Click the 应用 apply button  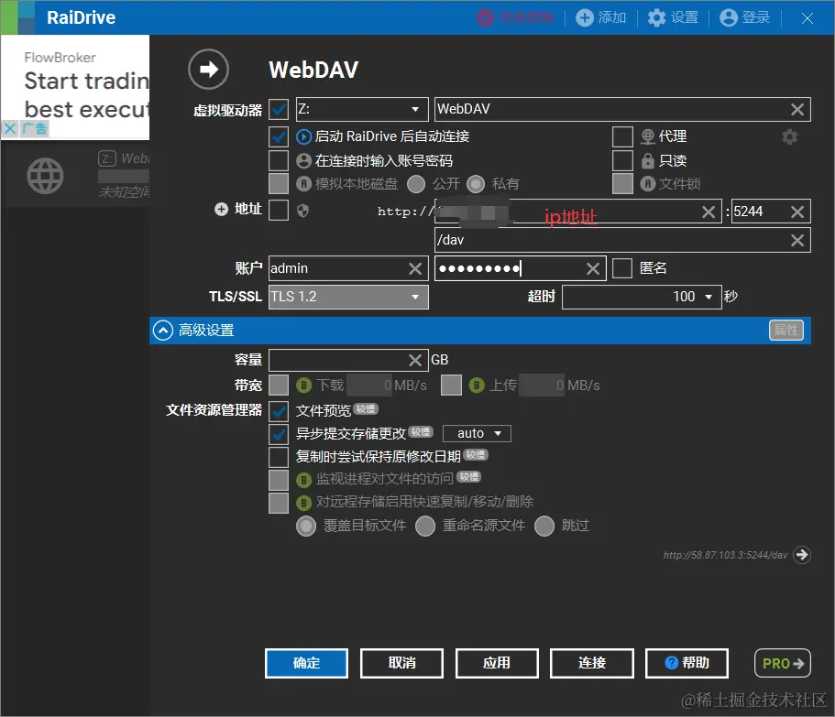pyautogui.click(x=496, y=663)
